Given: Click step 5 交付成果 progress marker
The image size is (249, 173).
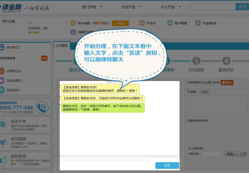Looking at the screenshot, I should click(x=196, y=61).
